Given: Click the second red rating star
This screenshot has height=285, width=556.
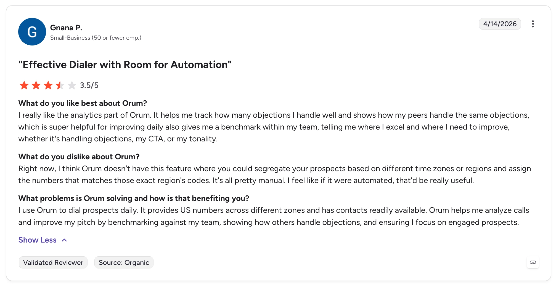Looking at the screenshot, I should pyautogui.click(x=36, y=85).
